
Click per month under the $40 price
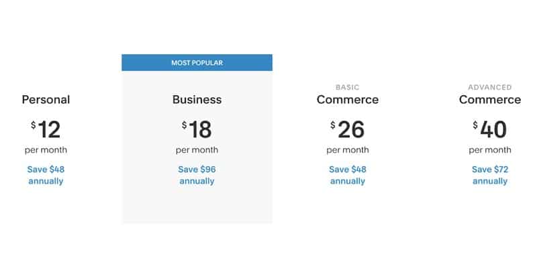(490, 150)
